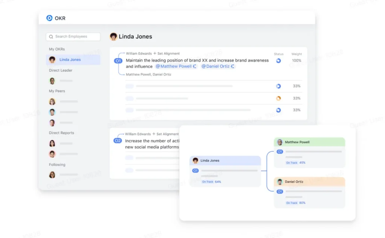
Task: Click On Track 64% status in Linda's card
Action: pyautogui.click(x=211, y=182)
